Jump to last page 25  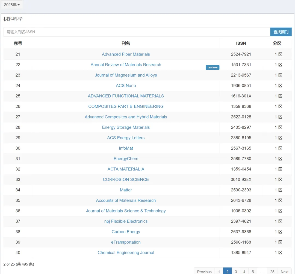click(x=272, y=272)
